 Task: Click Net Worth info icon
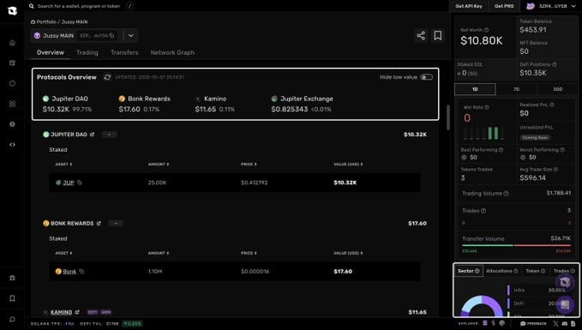(486, 30)
